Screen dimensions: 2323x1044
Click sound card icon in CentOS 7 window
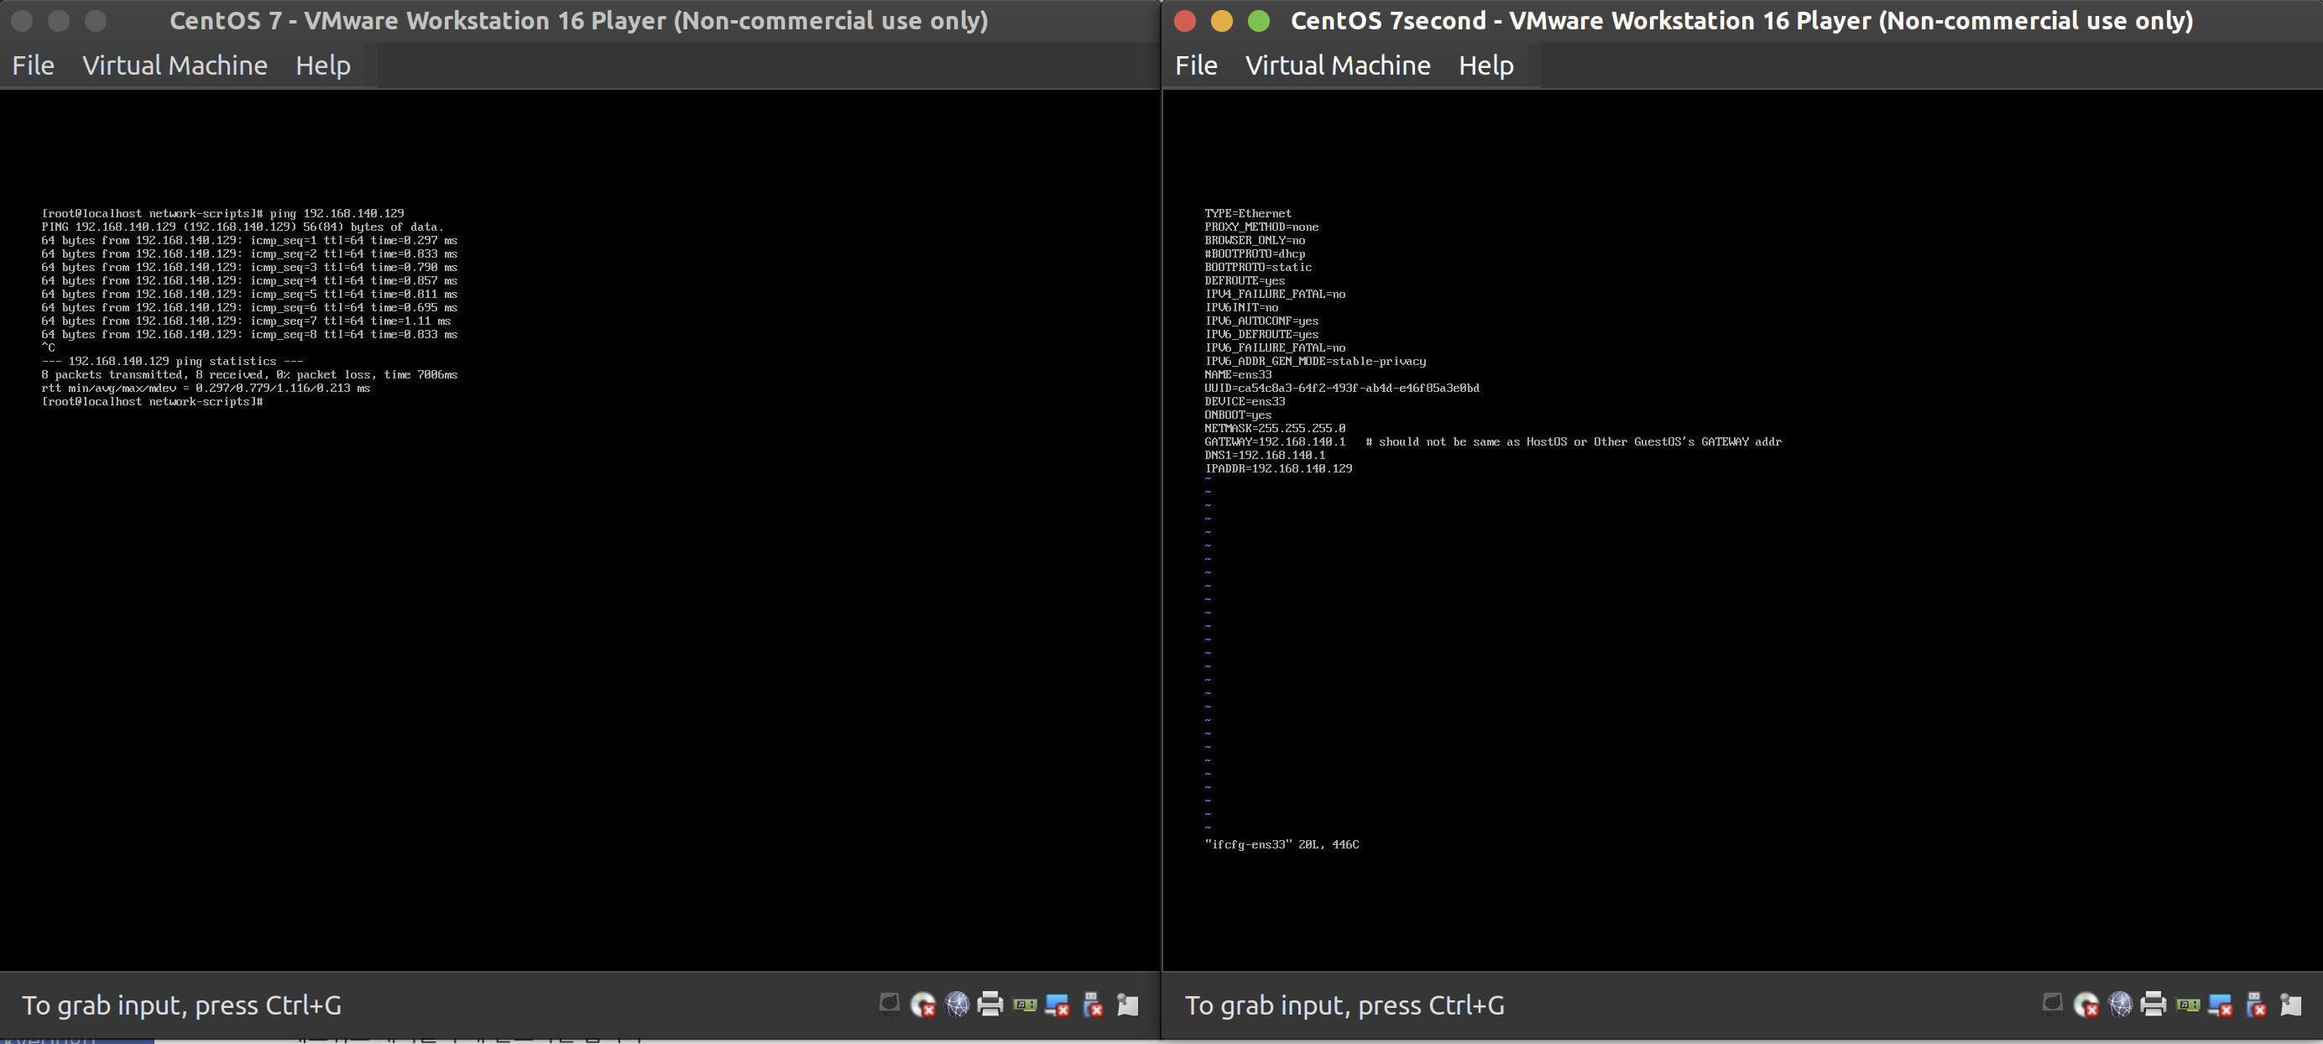1025,1004
